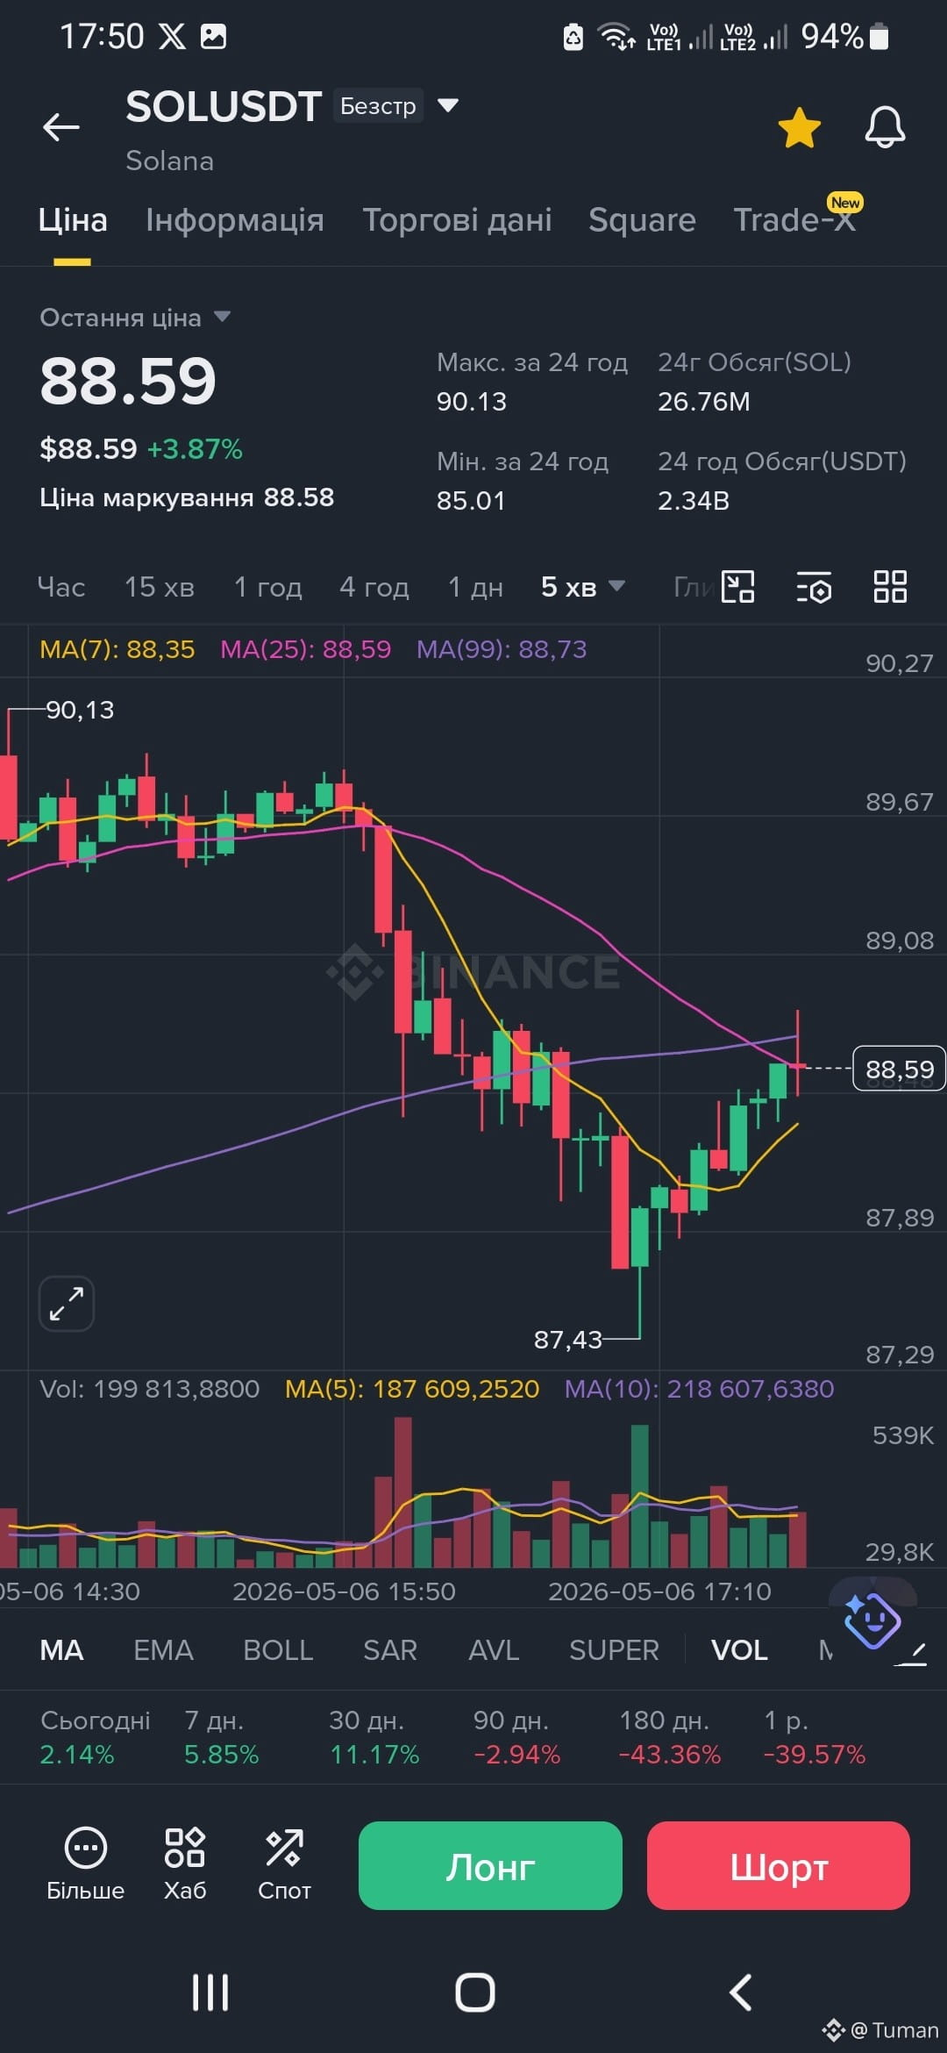Expand the SOLUSDT Безстр contract dropdown

tap(448, 106)
